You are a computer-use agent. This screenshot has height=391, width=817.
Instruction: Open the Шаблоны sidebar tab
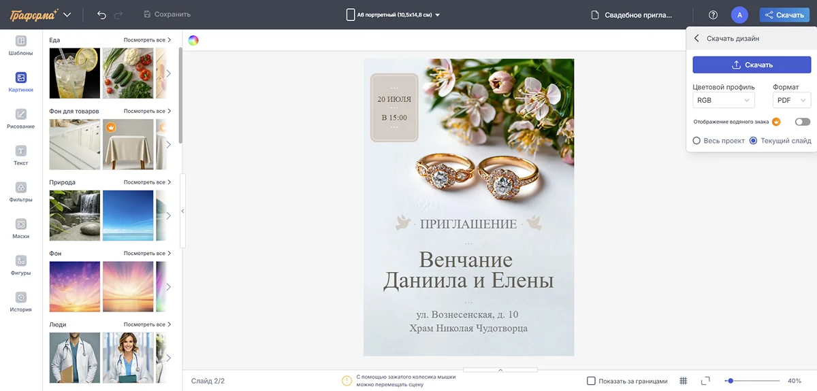click(x=21, y=46)
